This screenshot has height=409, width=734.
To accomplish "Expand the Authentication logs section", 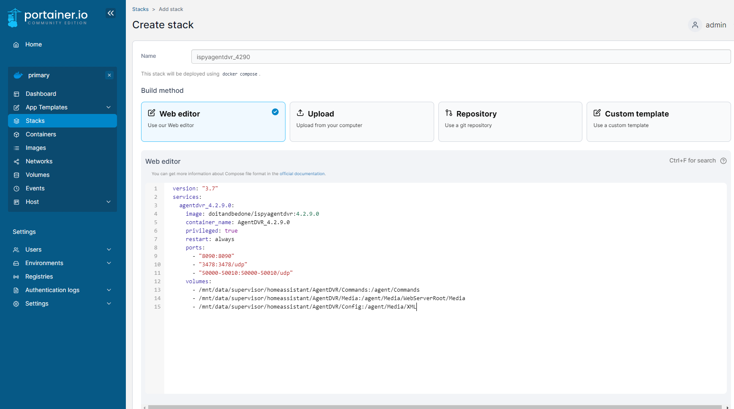I will 109,290.
